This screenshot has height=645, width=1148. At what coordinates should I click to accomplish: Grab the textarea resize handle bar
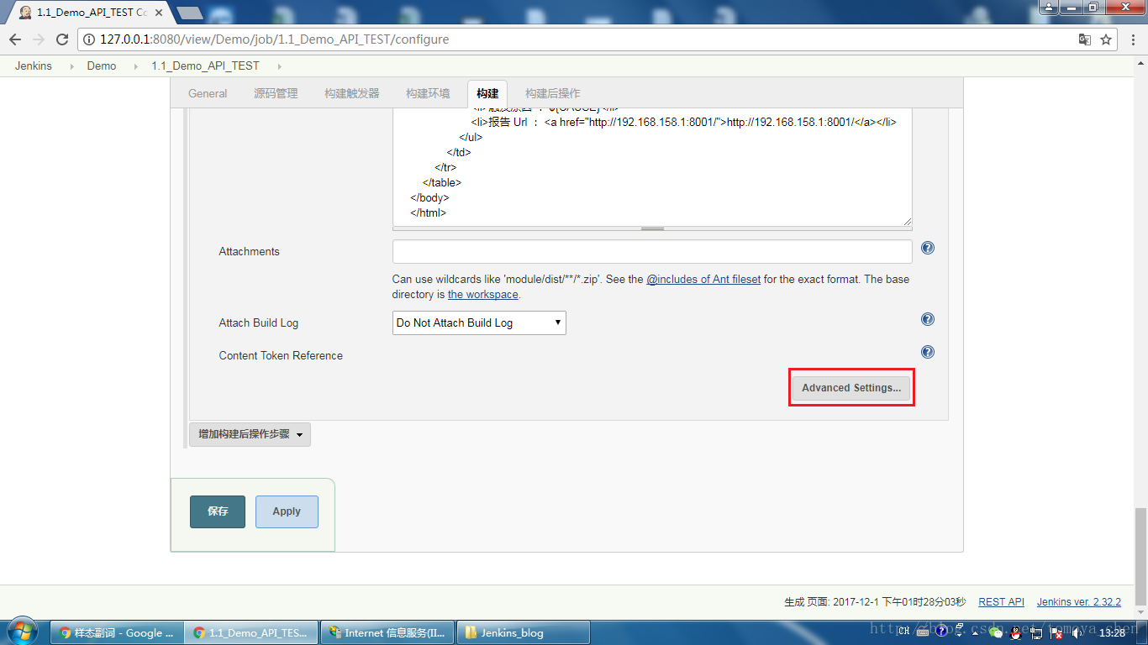point(652,228)
